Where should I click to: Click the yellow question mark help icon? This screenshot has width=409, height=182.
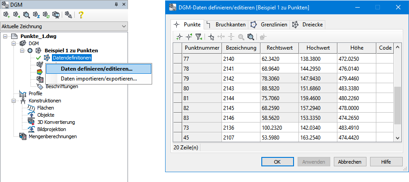click(x=81, y=15)
